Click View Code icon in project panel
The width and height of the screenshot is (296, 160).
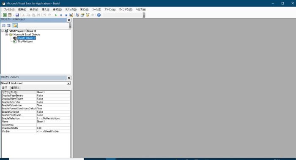point(4,26)
